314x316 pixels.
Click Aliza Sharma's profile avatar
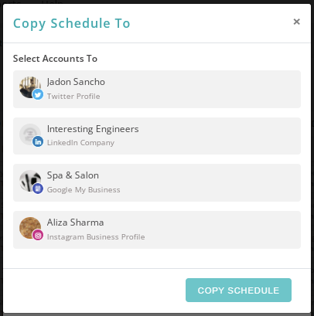30,228
